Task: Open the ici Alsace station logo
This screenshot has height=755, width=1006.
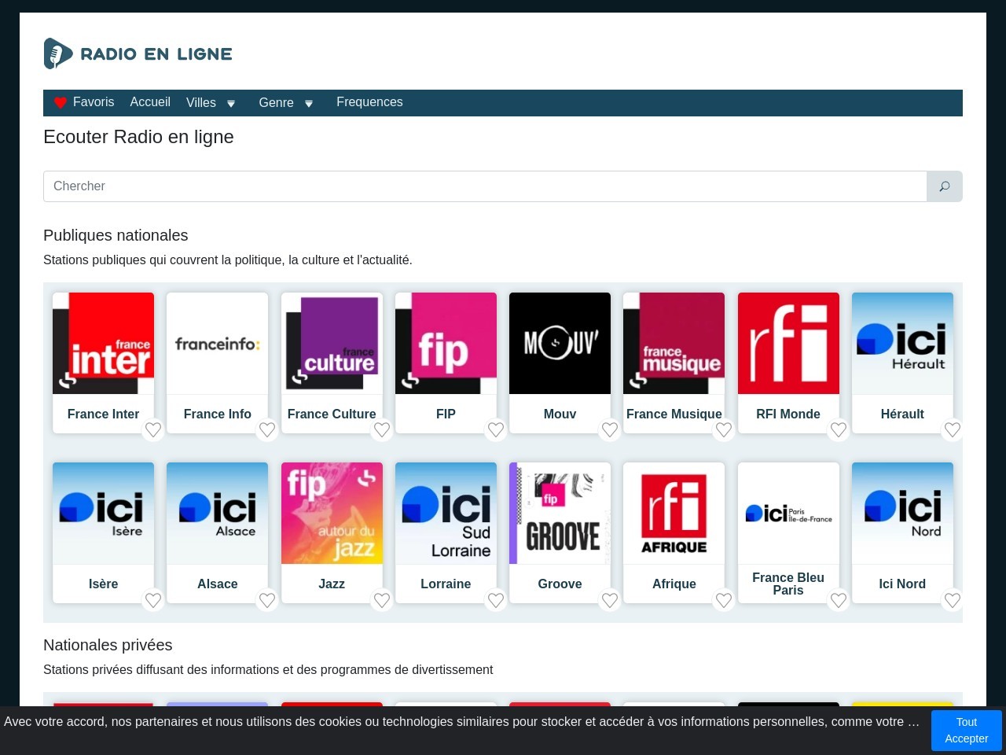Action: pos(218,513)
